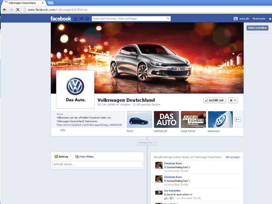Screen dimensions: 272x204
Task: Open DAS AUTO onething.de thumbnail
Action: point(166,120)
